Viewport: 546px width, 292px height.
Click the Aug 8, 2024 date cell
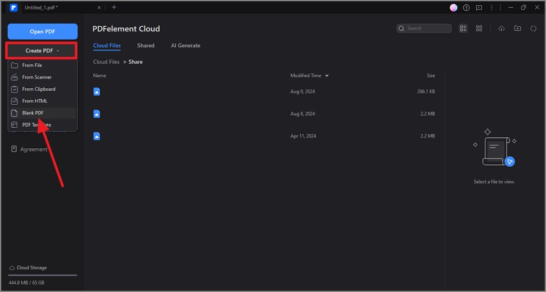[x=302, y=114]
